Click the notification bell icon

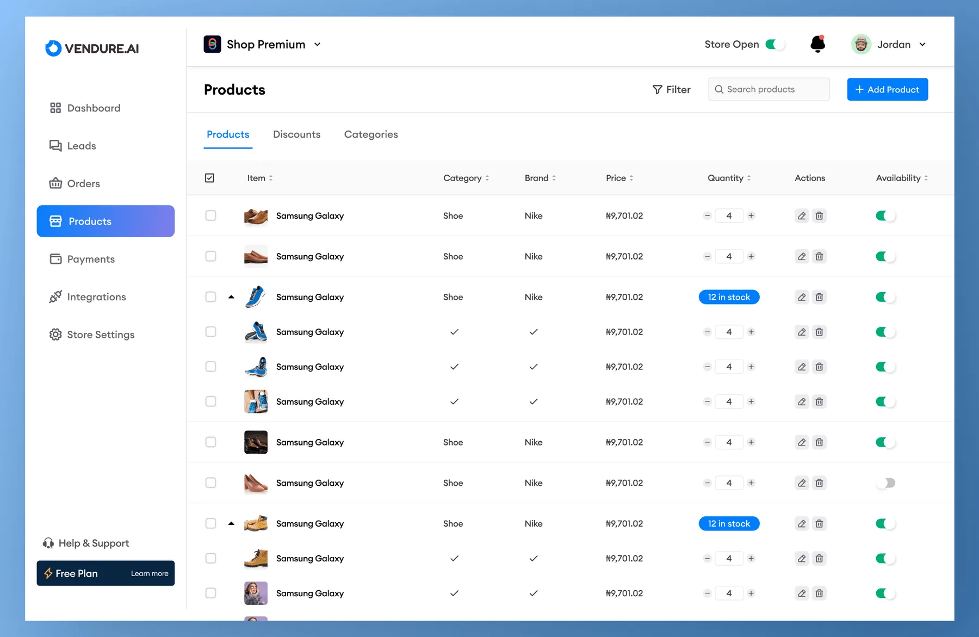[x=817, y=44]
